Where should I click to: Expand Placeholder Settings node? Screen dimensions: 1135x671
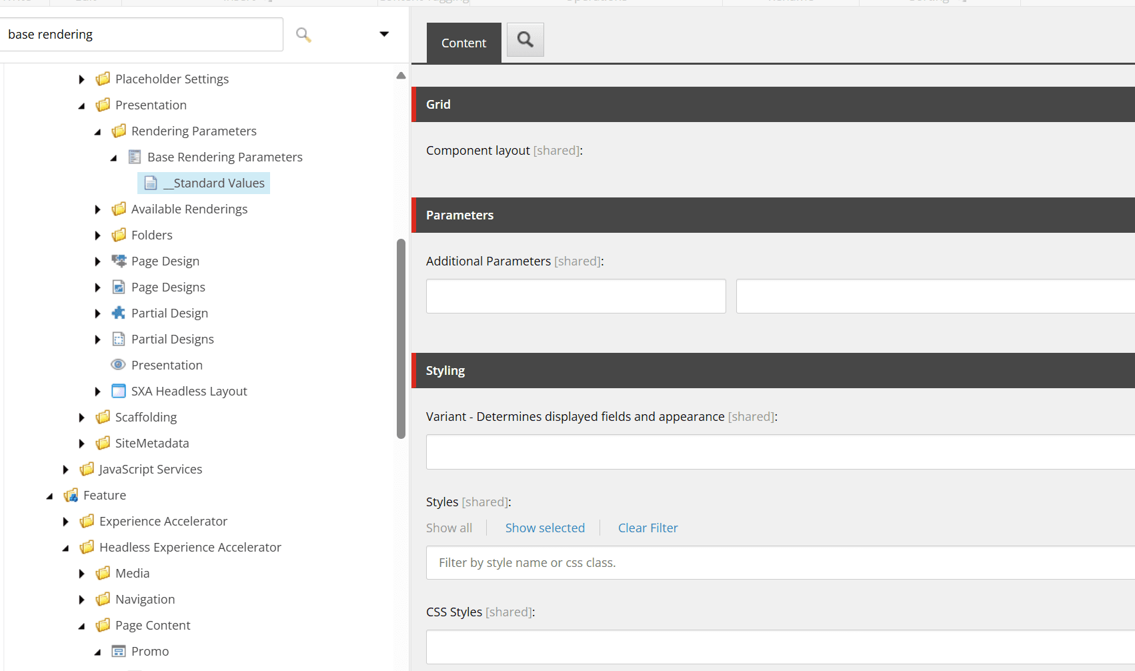(x=81, y=79)
